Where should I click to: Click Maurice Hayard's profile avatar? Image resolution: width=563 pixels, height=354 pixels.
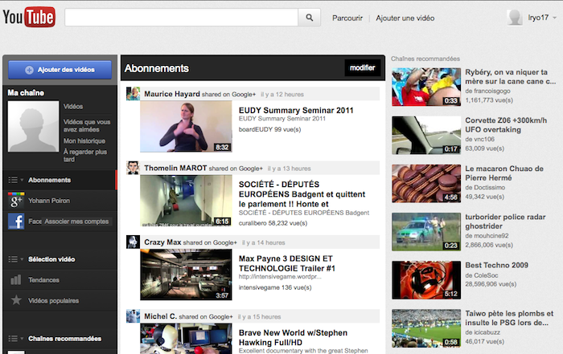pyautogui.click(x=134, y=94)
